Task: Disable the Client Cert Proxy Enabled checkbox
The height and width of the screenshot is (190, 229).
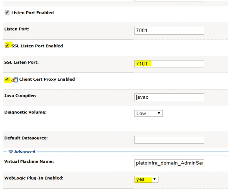Action: pyautogui.click(x=7, y=79)
